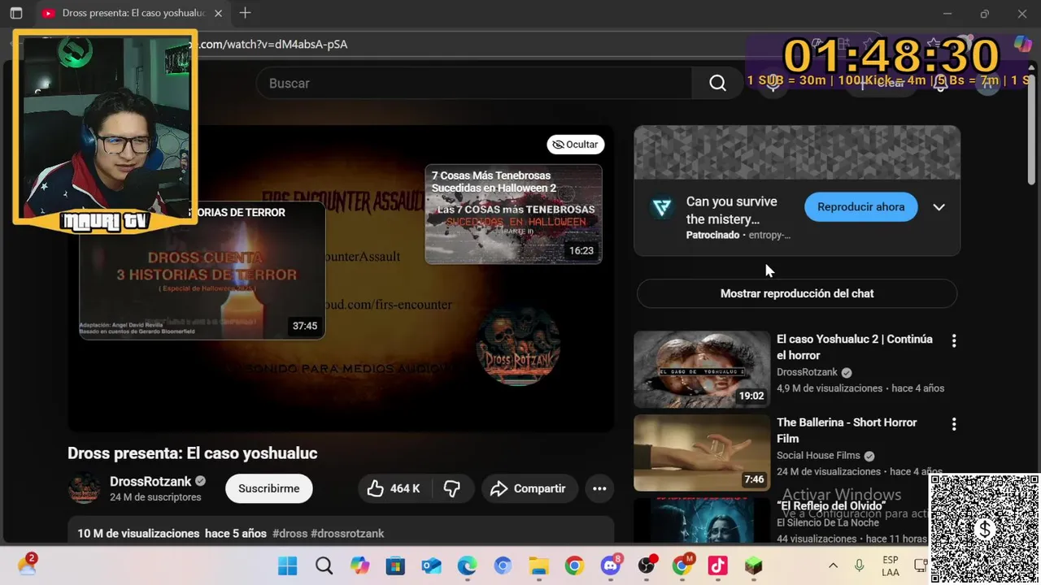This screenshot has width=1041, height=585.
Task: Click the entropy ad logo icon
Action: tap(662, 208)
